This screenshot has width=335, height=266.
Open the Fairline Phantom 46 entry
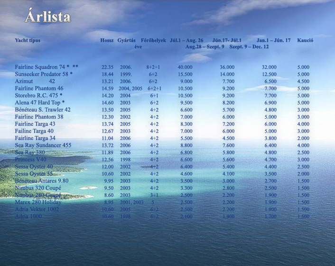39,89
